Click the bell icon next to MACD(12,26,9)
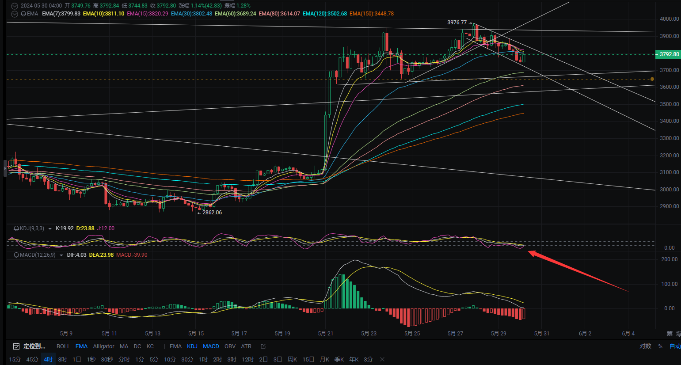 pyautogui.click(x=16, y=255)
